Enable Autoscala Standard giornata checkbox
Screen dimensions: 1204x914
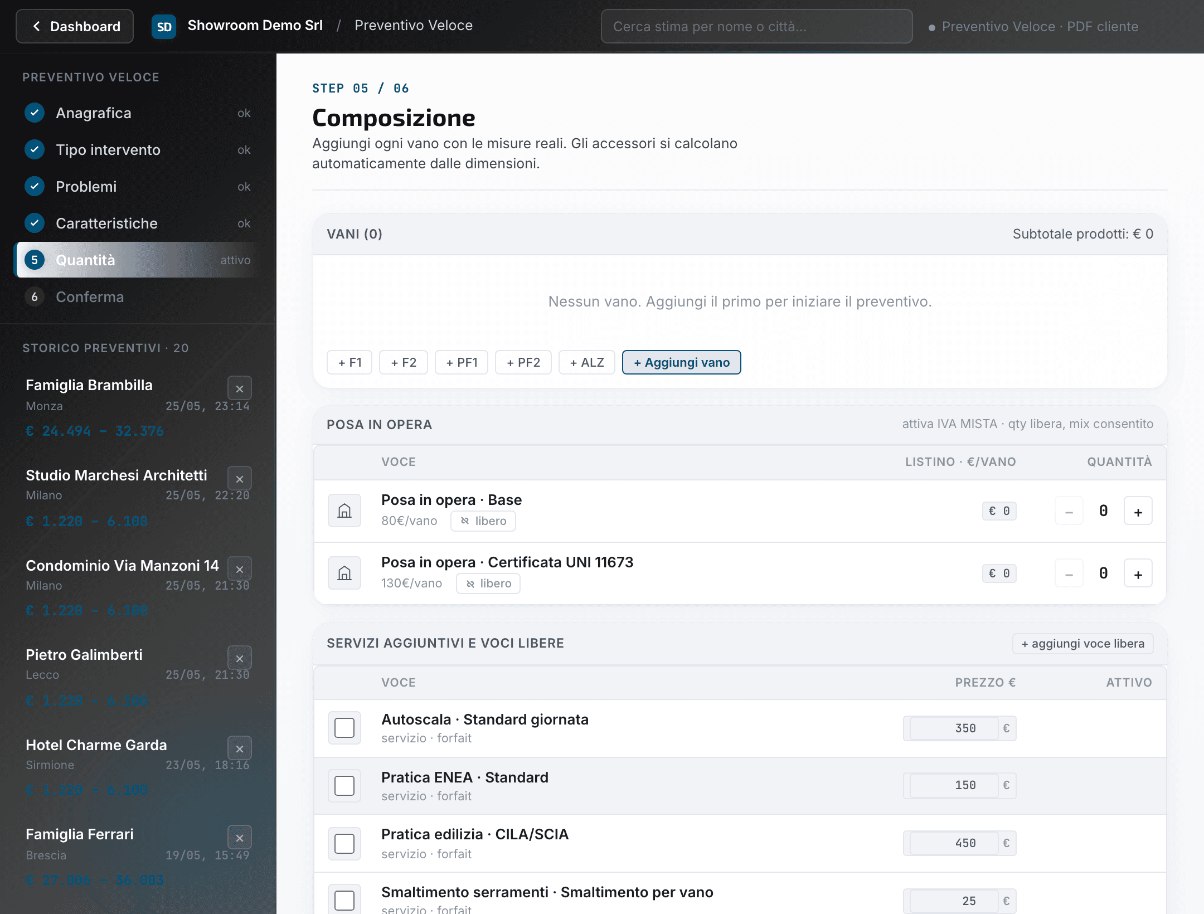click(344, 728)
